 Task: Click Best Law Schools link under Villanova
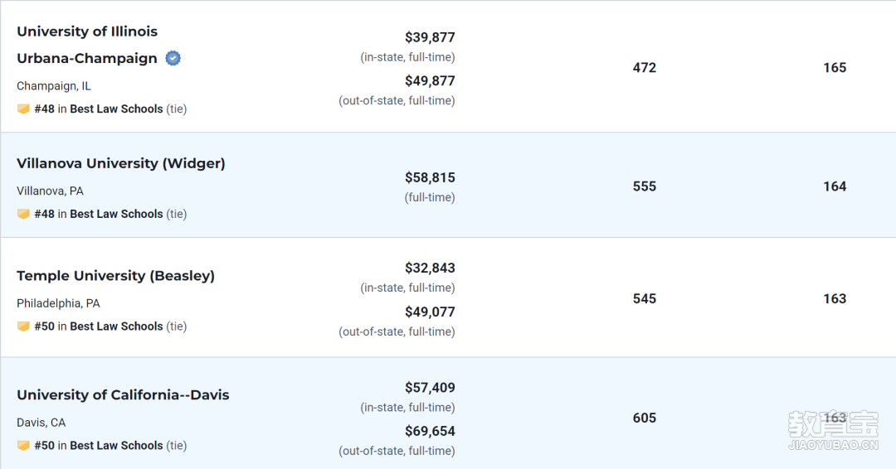coord(116,214)
